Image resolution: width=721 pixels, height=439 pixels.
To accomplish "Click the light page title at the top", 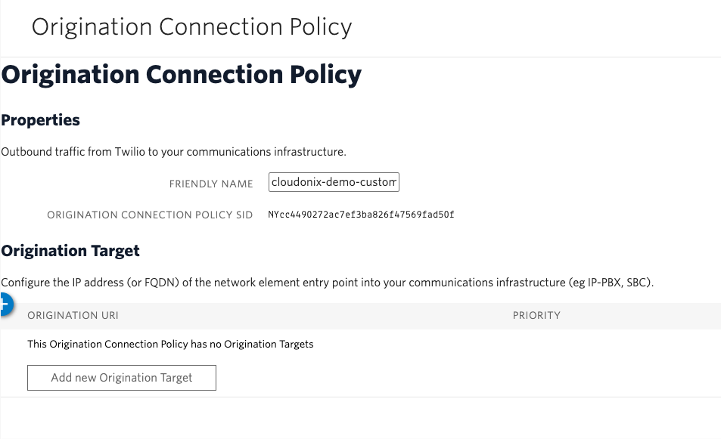I will tap(191, 27).
